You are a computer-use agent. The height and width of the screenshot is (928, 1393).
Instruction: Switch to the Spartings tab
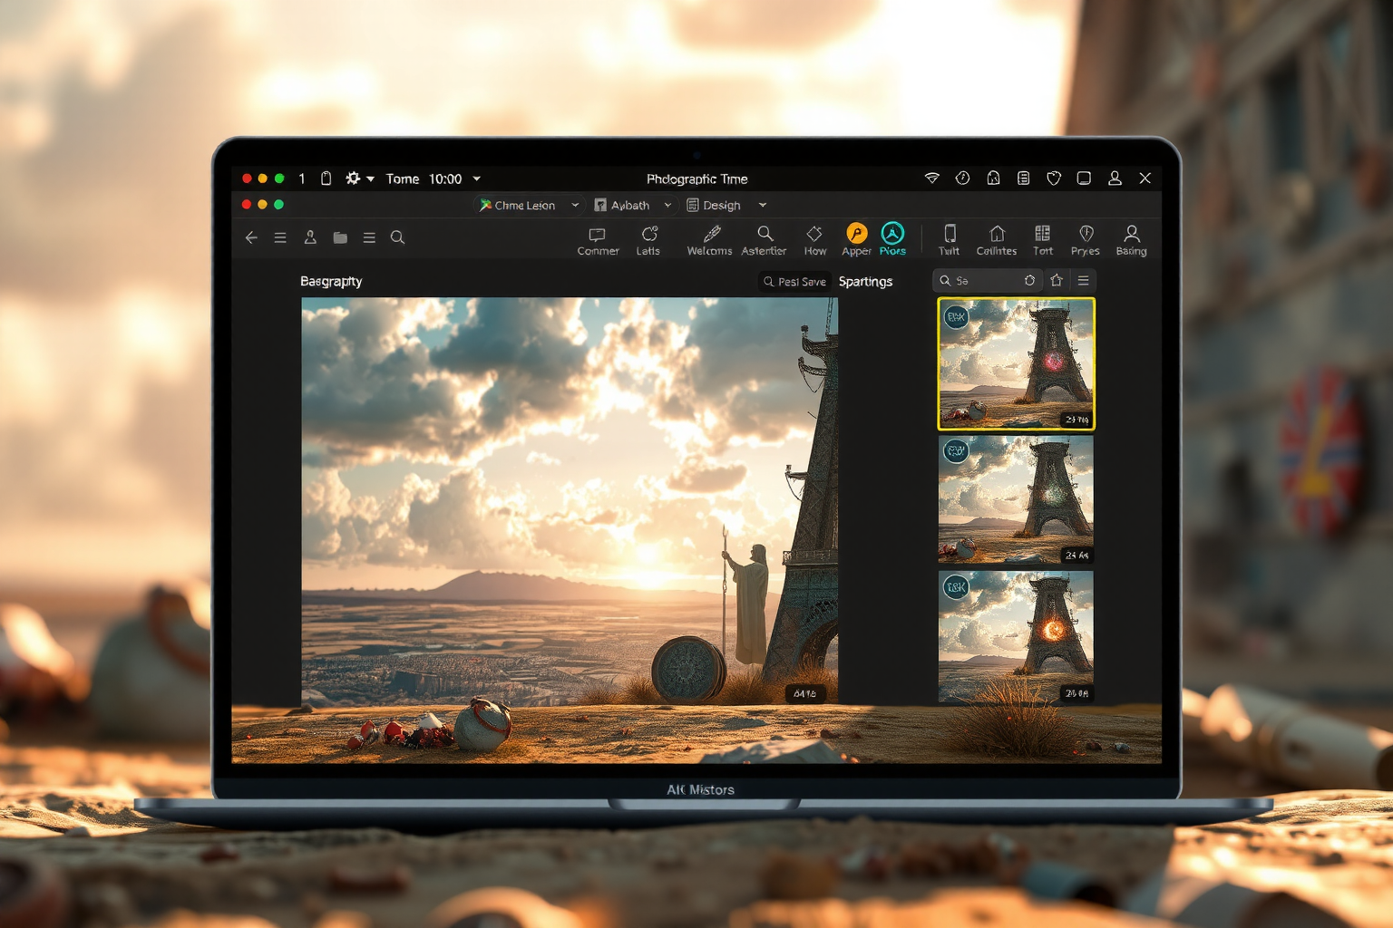[x=865, y=282]
